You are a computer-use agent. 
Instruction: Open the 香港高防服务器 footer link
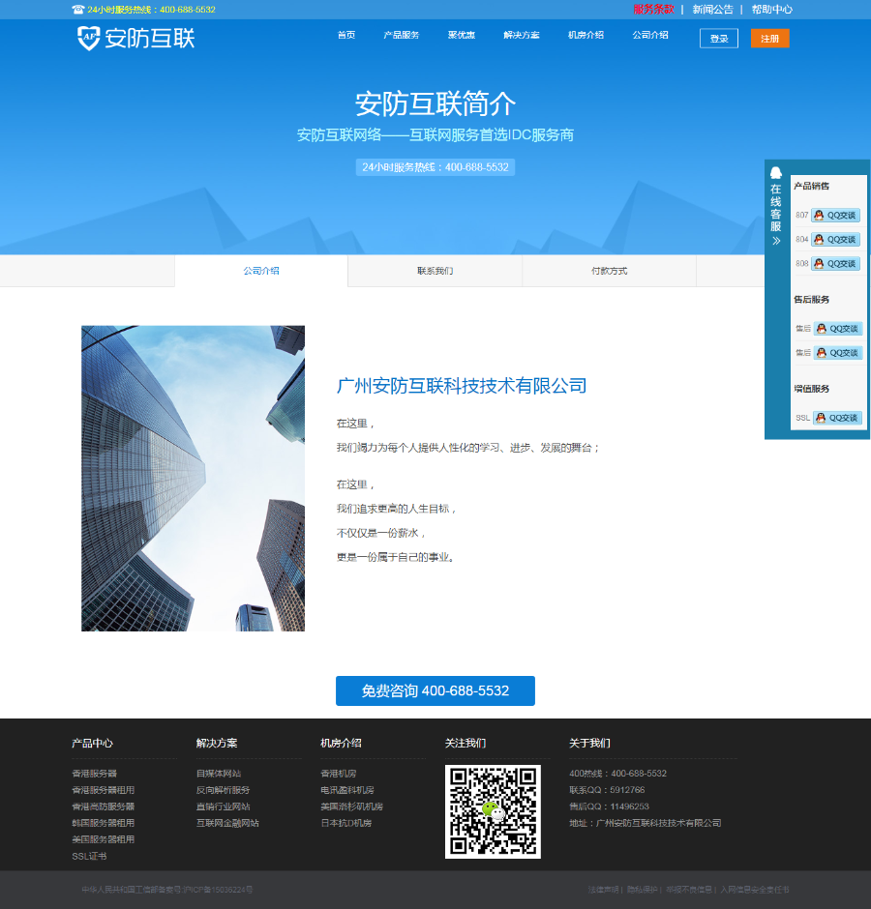click(103, 806)
